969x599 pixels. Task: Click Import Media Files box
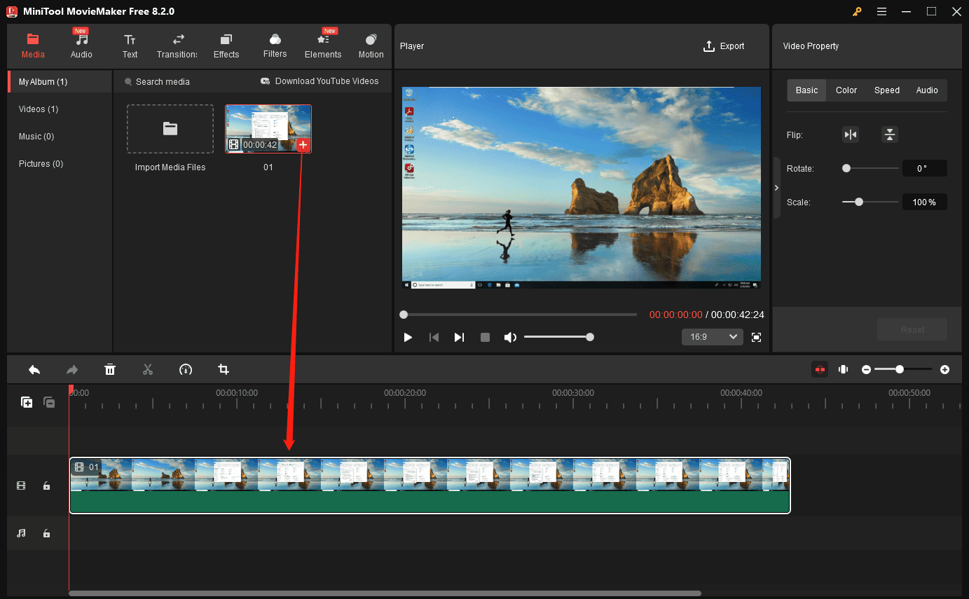(x=170, y=129)
